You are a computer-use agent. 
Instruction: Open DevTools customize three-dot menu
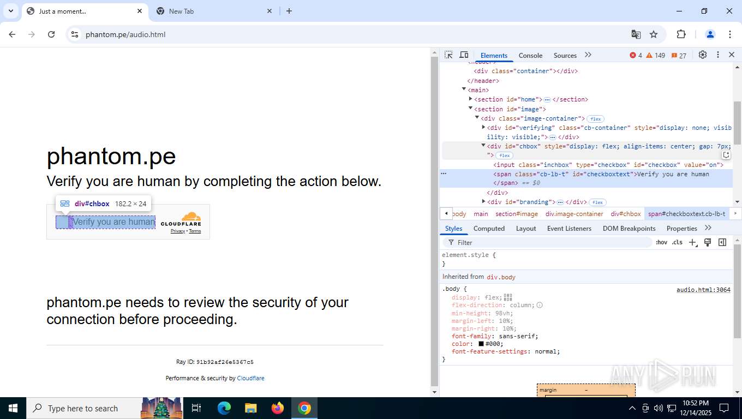[718, 55]
